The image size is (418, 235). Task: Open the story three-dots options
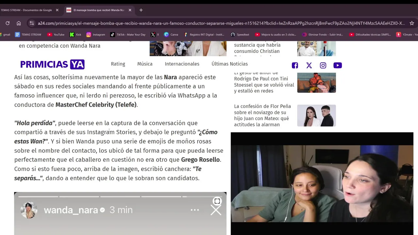pos(195,210)
